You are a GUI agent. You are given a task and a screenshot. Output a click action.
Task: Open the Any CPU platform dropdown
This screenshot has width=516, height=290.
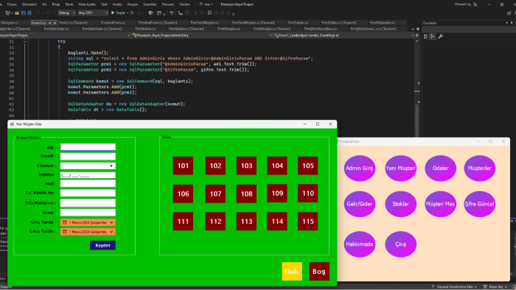coord(93,13)
